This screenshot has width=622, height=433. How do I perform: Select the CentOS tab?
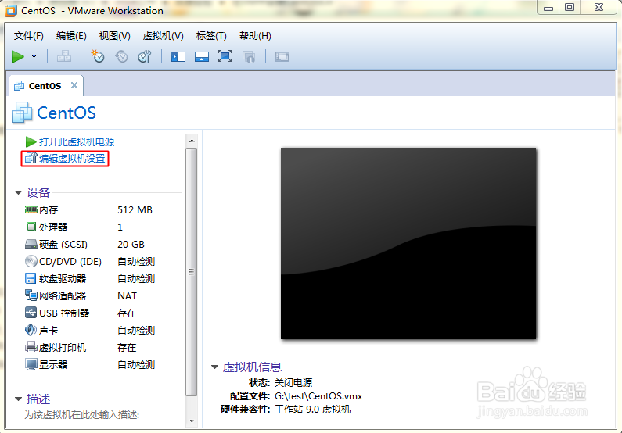pyautogui.click(x=45, y=85)
